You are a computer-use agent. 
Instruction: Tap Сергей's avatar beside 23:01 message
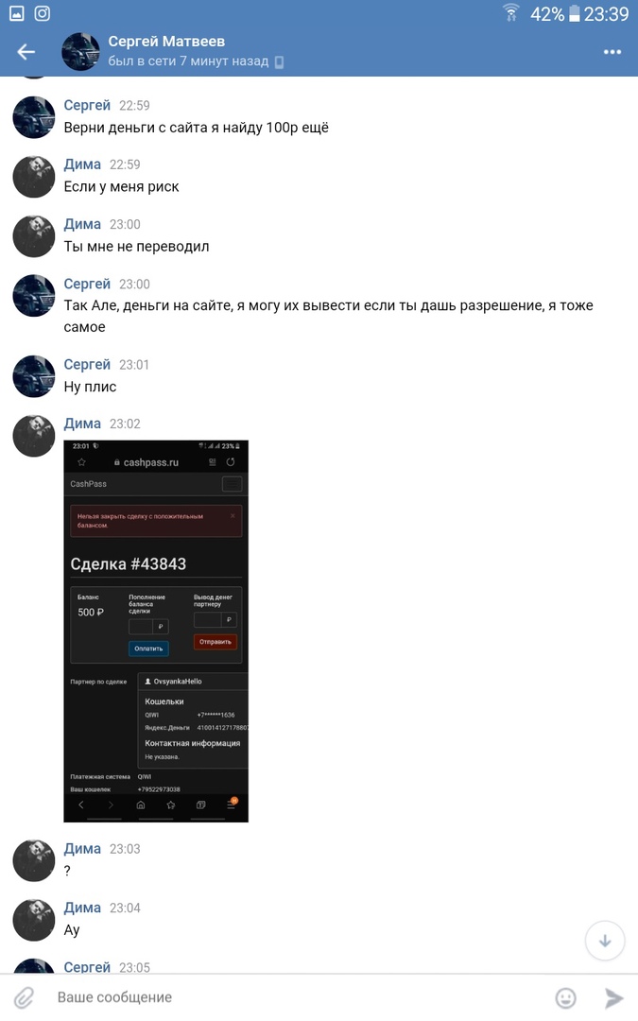pos(34,376)
